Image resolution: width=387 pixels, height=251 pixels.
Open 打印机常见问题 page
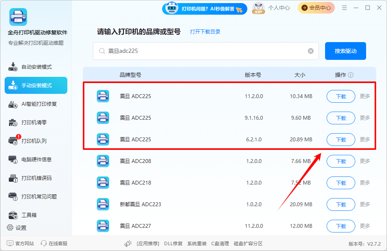click(x=36, y=197)
